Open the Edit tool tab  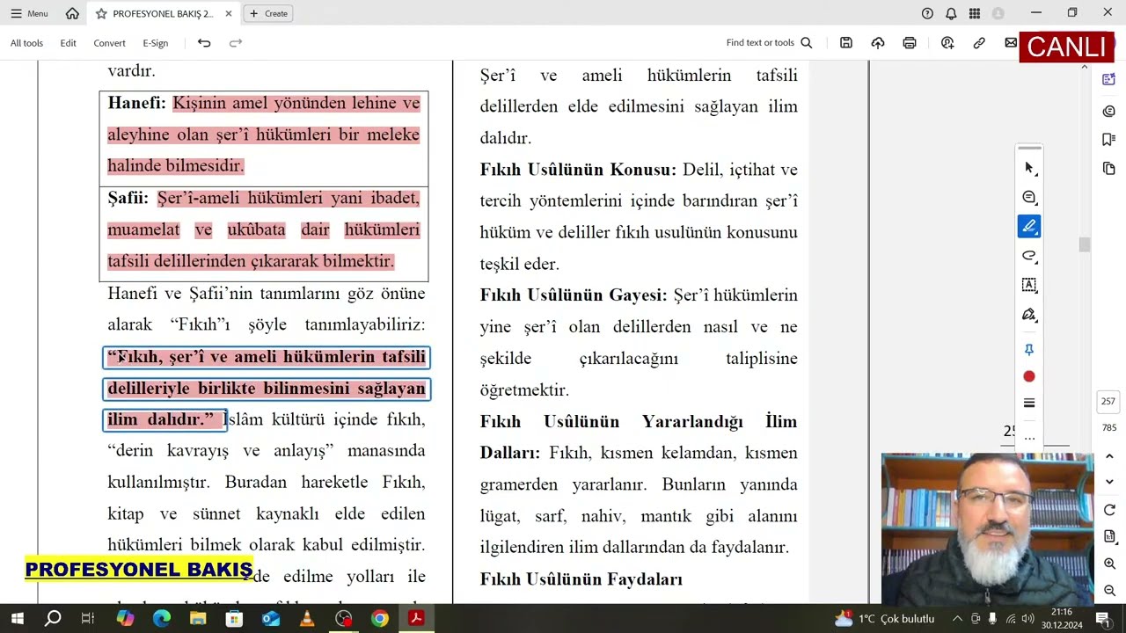tap(68, 43)
